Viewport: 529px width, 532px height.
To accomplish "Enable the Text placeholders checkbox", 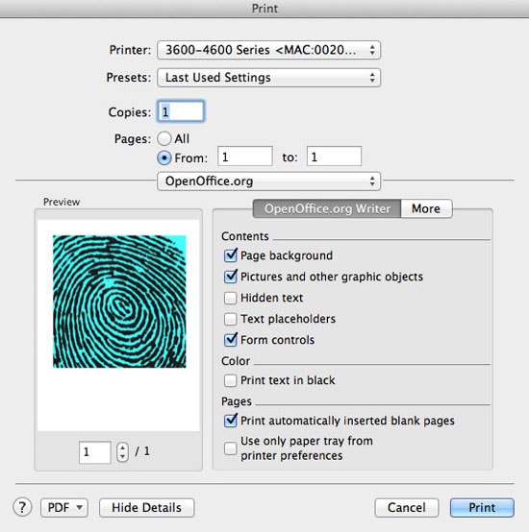I will pos(230,319).
